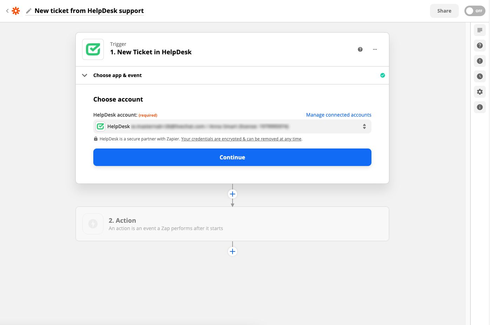
Task: Click the pencil icon to rename Zap
Action: click(29, 11)
